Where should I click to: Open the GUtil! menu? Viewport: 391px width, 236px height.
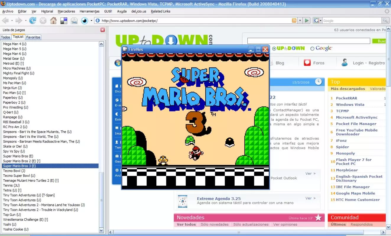[x=108, y=11]
